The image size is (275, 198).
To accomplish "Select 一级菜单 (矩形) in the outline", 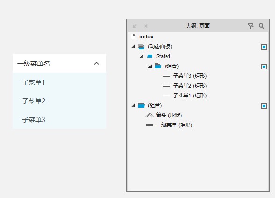I will point(174,125).
